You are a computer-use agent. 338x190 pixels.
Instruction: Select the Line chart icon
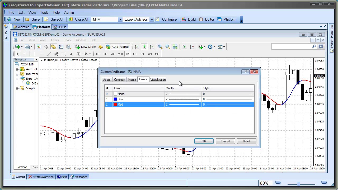[152, 47]
